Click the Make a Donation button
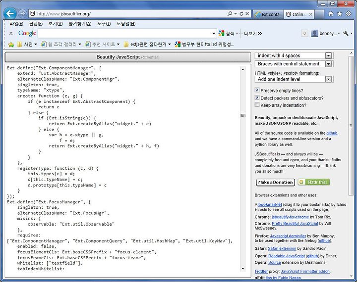The width and height of the screenshot is (357, 282). point(276,182)
